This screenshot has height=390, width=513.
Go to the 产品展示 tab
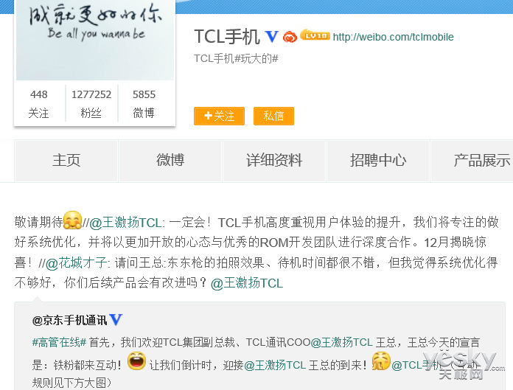(472, 161)
